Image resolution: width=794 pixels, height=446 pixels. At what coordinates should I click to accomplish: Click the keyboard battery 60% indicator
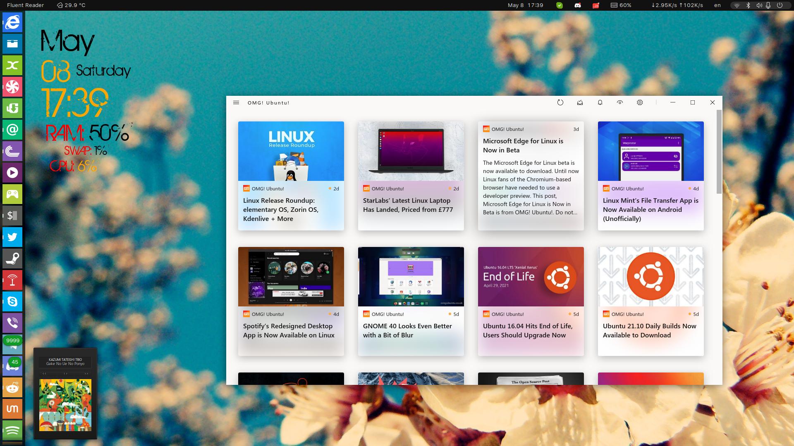tap(621, 5)
